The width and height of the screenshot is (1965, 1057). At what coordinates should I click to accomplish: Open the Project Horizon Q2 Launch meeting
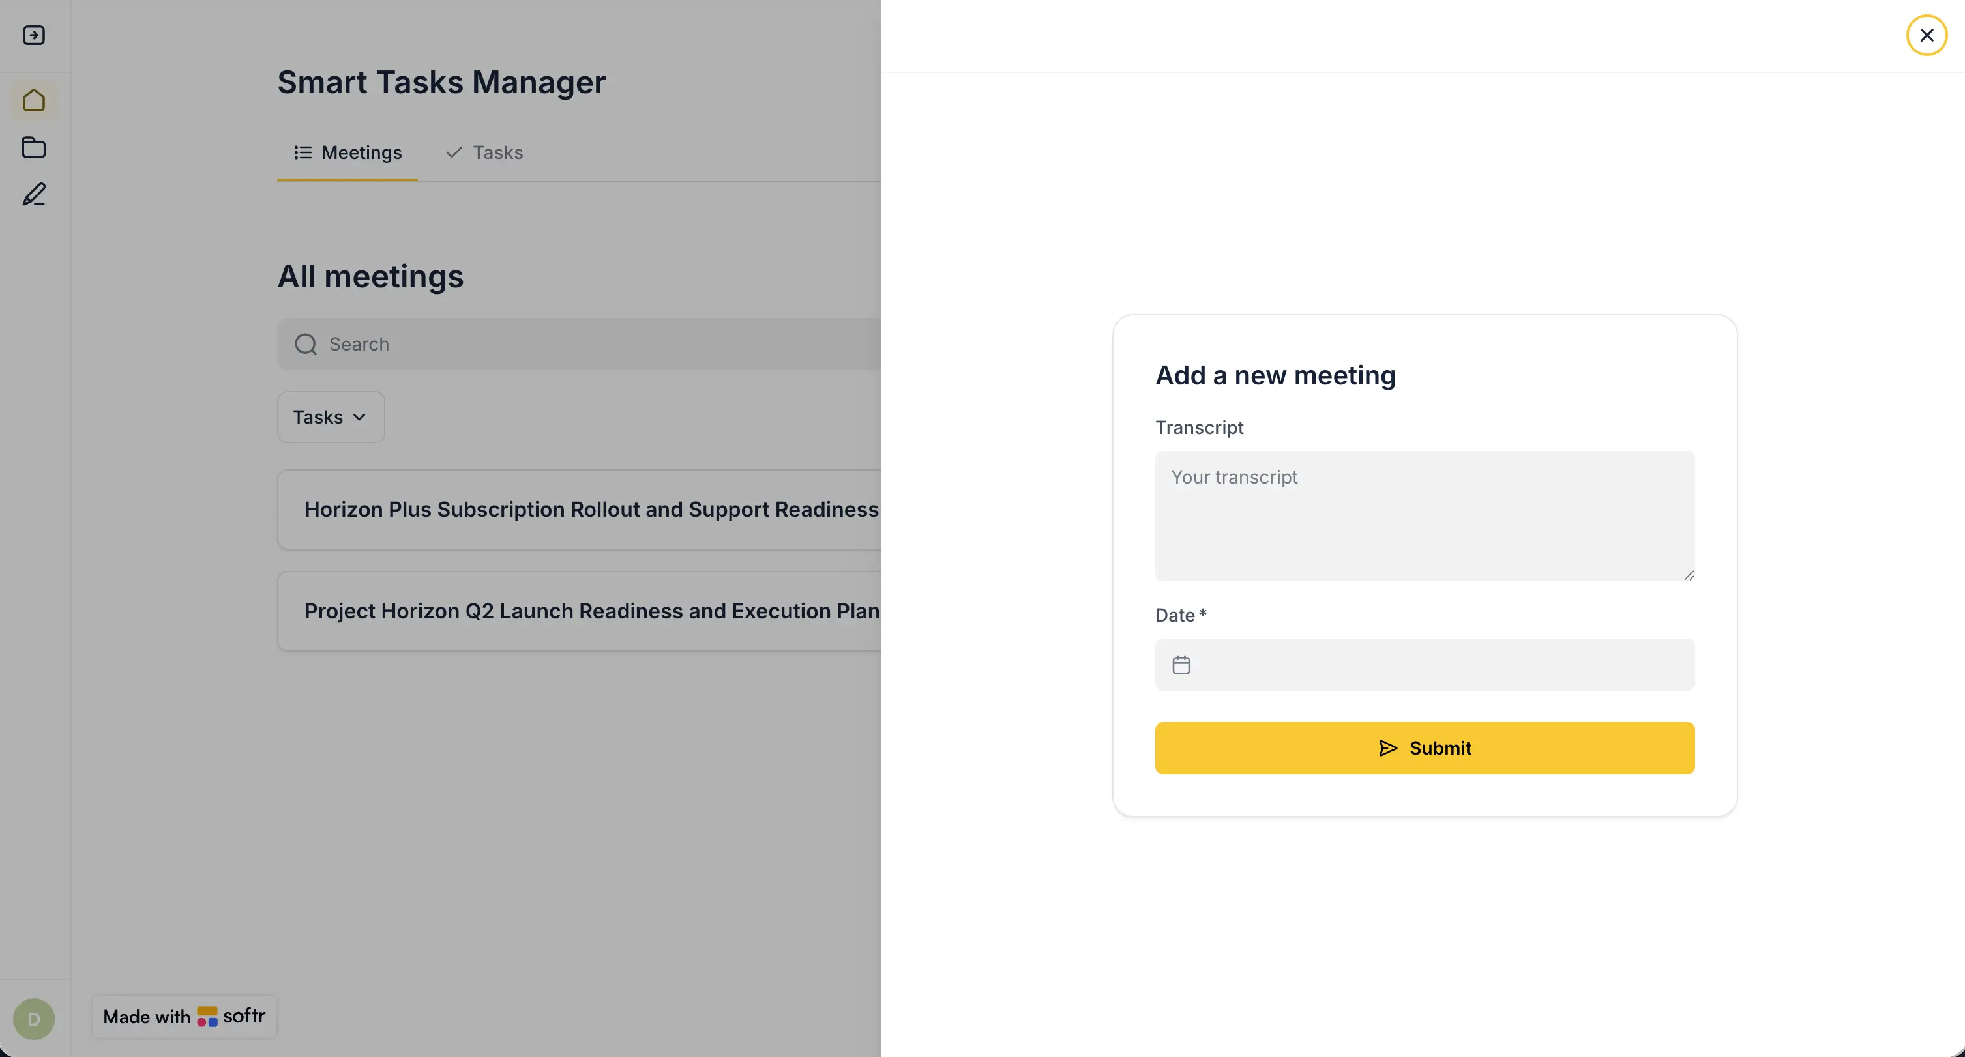pos(591,610)
